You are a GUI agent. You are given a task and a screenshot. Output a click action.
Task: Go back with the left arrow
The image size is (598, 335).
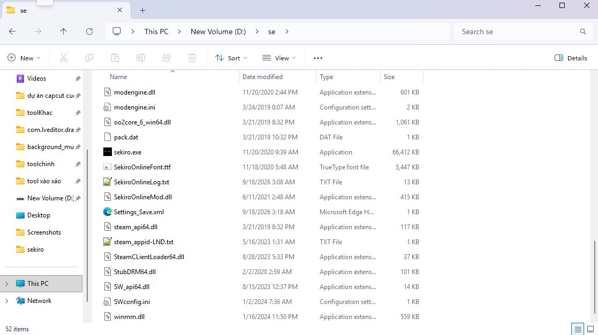point(12,32)
